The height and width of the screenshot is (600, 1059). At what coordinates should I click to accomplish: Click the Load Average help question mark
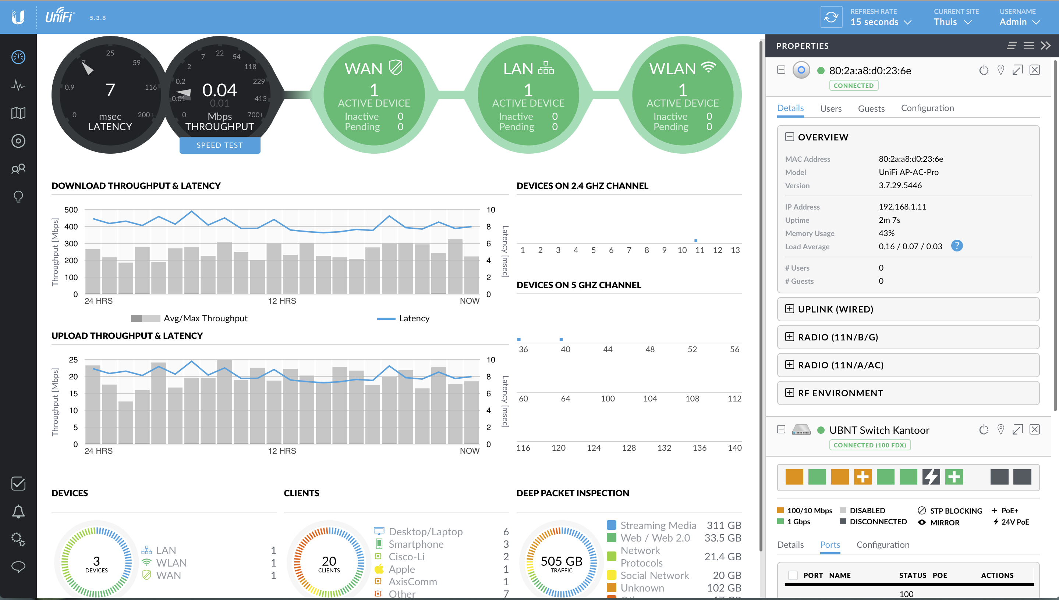(x=957, y=246)
